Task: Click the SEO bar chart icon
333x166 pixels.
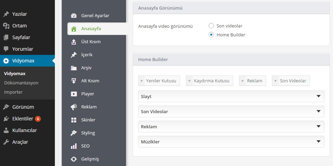Action: (74, 146)
